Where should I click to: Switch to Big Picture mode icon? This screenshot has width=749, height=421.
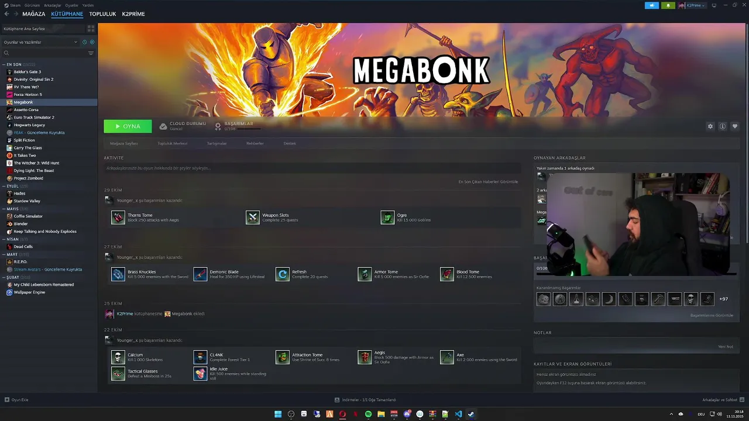714,5
